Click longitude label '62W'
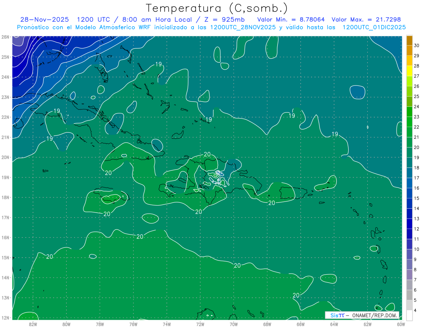 pyautogui.click(x=367, y=324)
